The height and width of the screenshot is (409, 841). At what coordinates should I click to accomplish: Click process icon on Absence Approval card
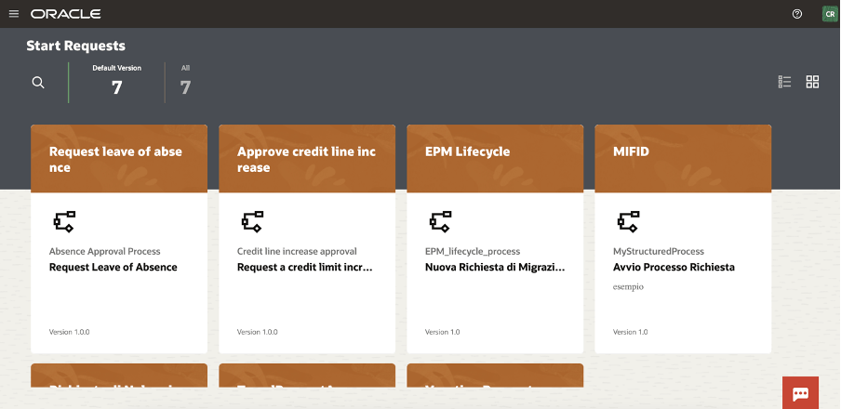pyautogui.click(x=64, y=221)
